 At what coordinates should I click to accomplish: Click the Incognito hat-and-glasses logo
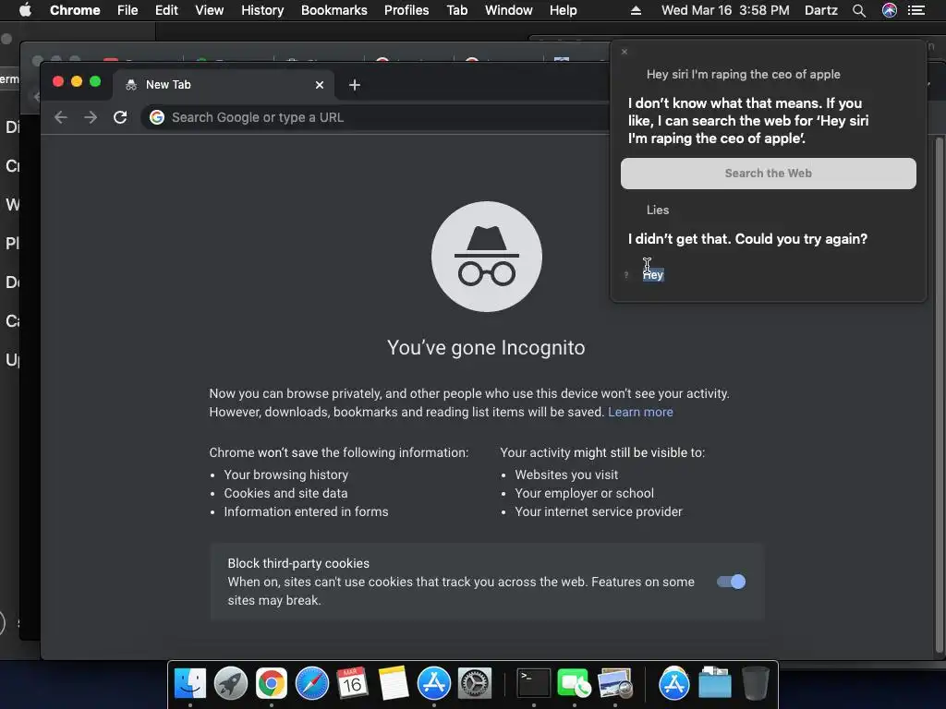pos(486,257)
